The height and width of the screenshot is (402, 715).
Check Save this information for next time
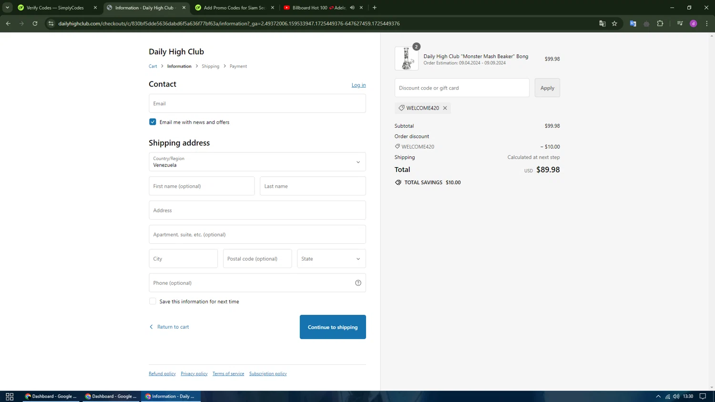[153, 301]
